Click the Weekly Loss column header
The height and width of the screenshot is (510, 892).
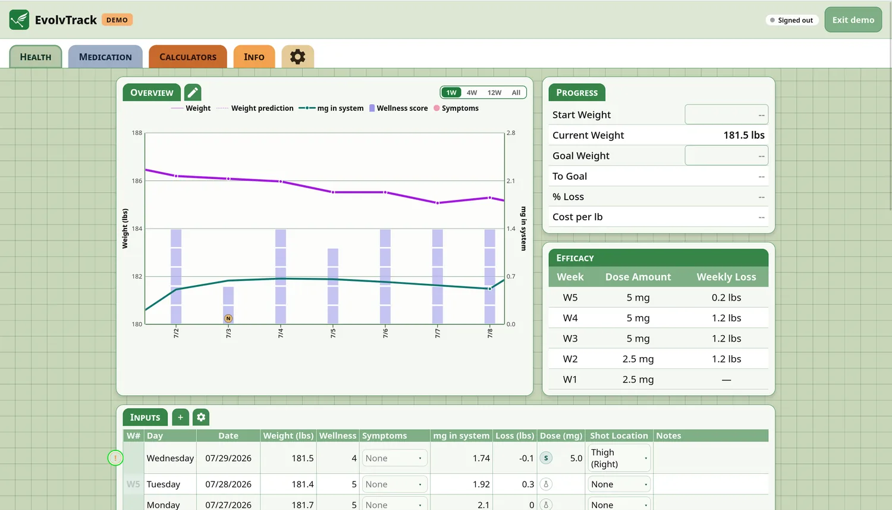[726, 277]
